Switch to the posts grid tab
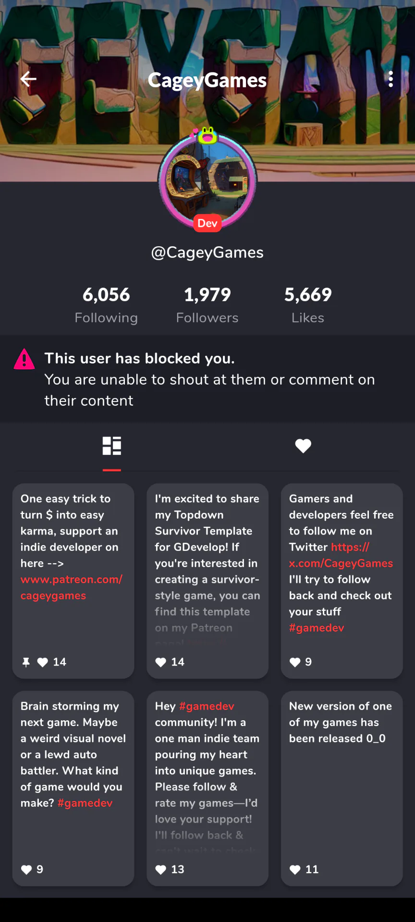The width and height of the screenshot is (415, 922). click(112, 446)
